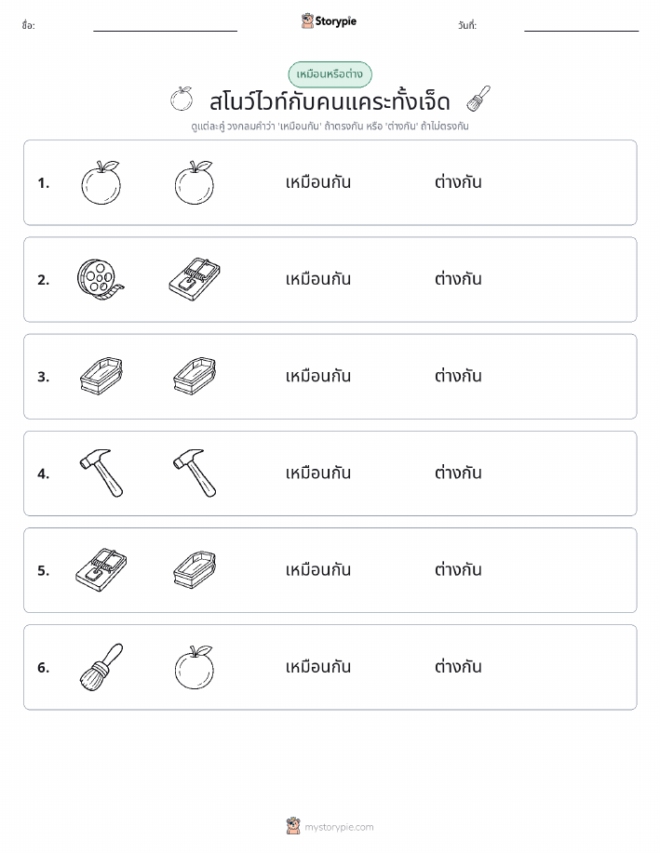Pick ต่างกัน for row 5
The width and height of the screenshot is (660, 853).
[458, 569]
